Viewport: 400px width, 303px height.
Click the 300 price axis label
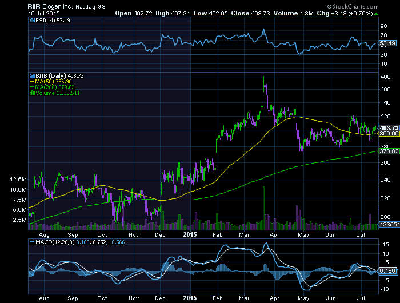tap(385, 217)
